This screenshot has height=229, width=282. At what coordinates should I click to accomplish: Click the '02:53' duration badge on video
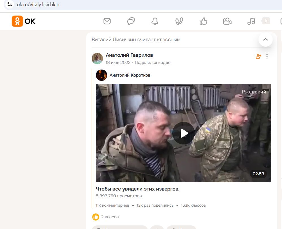coord(258,174)
